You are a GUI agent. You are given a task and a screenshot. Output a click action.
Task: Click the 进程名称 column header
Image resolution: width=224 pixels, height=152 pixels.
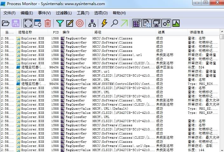[32, 32]
